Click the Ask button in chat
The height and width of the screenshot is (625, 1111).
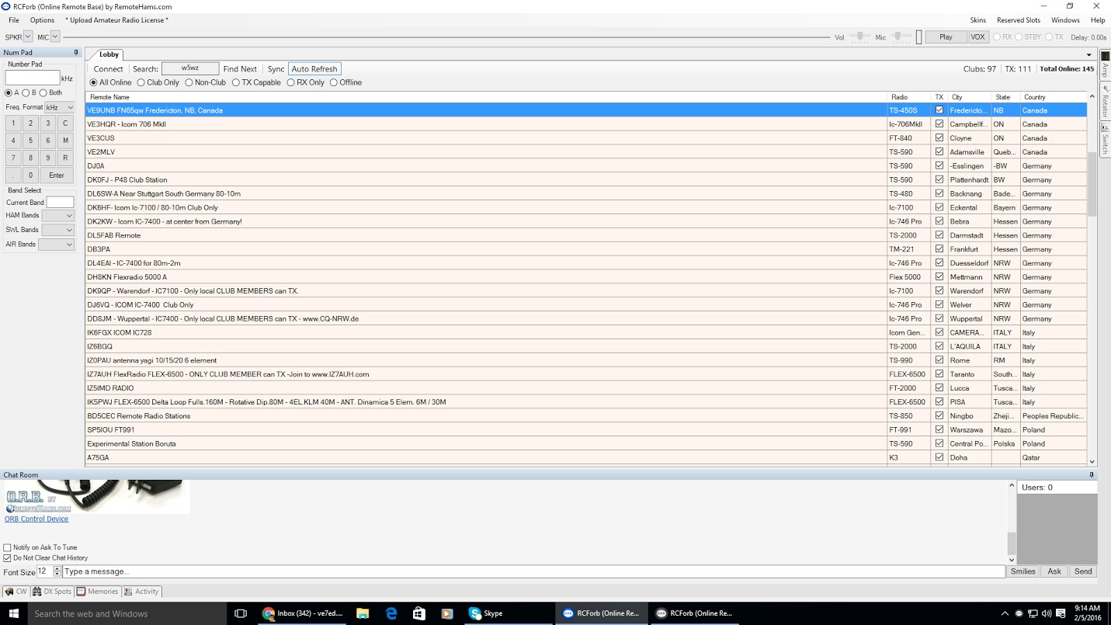point(1054,571)
